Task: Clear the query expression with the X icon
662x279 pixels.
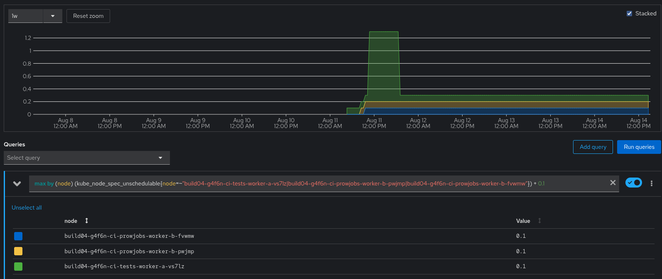Action: [x=613, y=183]
